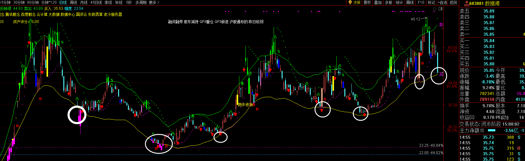The height and width of the screenshot is (161, 525).
Task: Click 买三 price 35.82
Action: click(489, 52)
